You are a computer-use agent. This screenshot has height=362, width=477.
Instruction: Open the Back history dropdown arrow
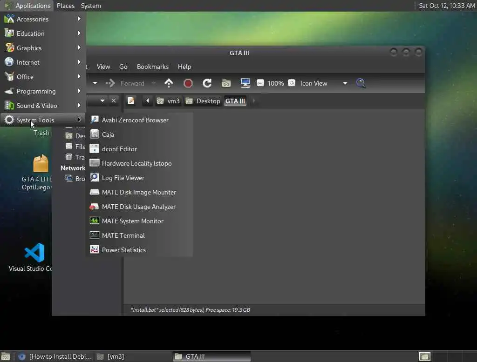pyautogui.click(x=95, y=83)
